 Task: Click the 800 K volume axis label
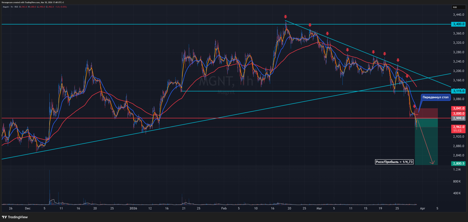point(457,181)
